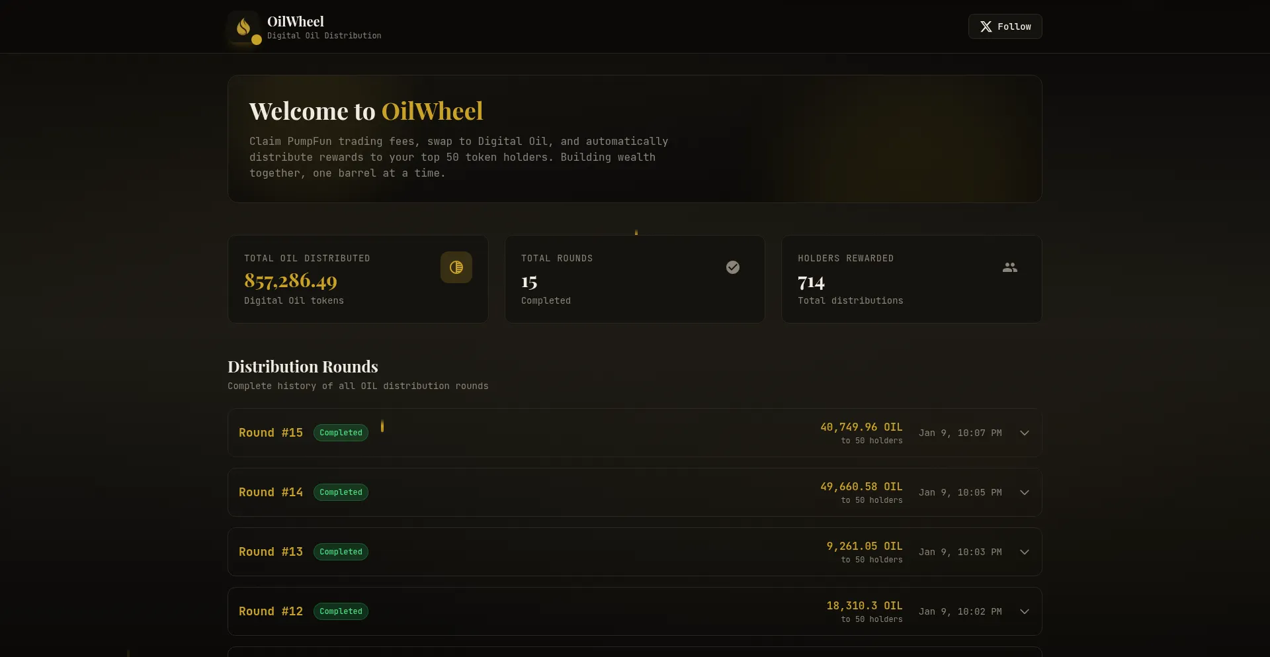Click the OilWheel link in welcome heading

433,110
